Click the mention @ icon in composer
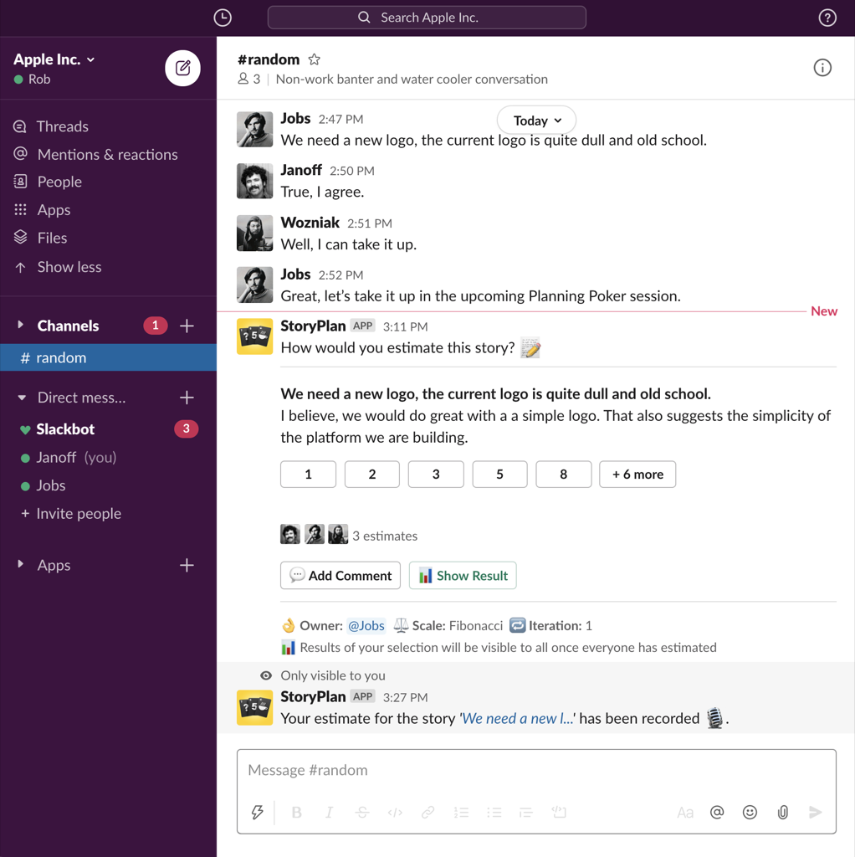The height and width of the screenshot is (857, 855). 717,812
